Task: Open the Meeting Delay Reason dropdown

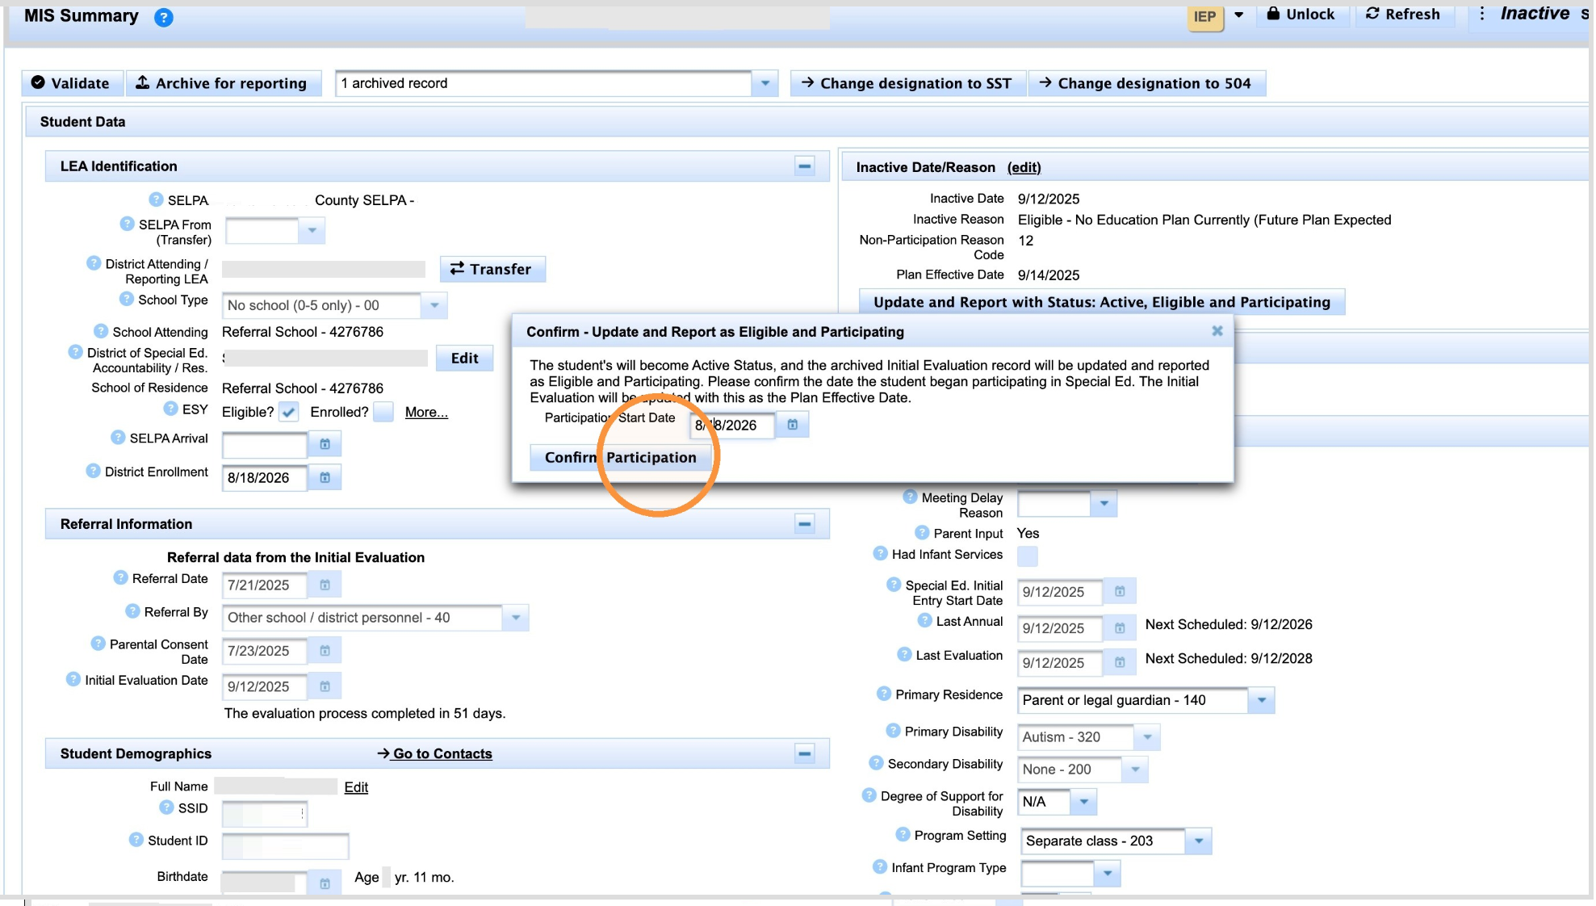Action: [1104, 505]
